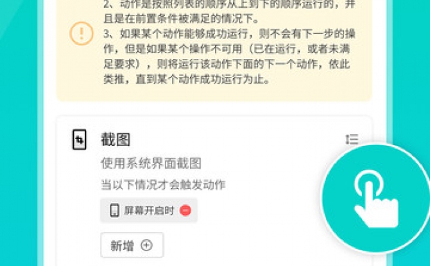Tap the large teal hand-pointer circle
This screenshot has width=430, height=266.
[x=375, y=198]
